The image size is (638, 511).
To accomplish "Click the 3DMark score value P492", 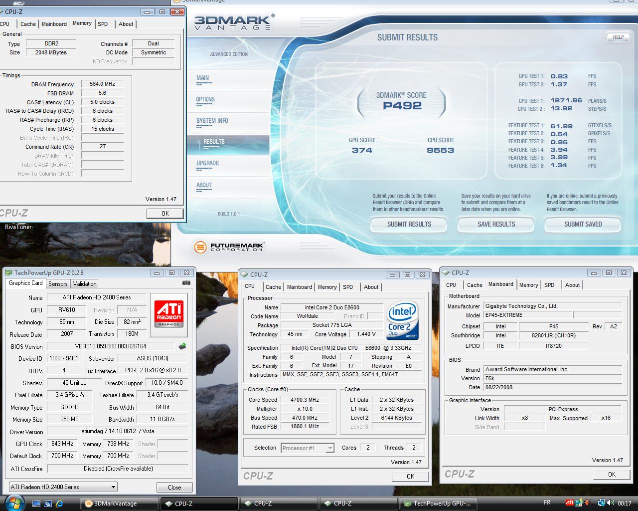I will (x=402, y=106).
